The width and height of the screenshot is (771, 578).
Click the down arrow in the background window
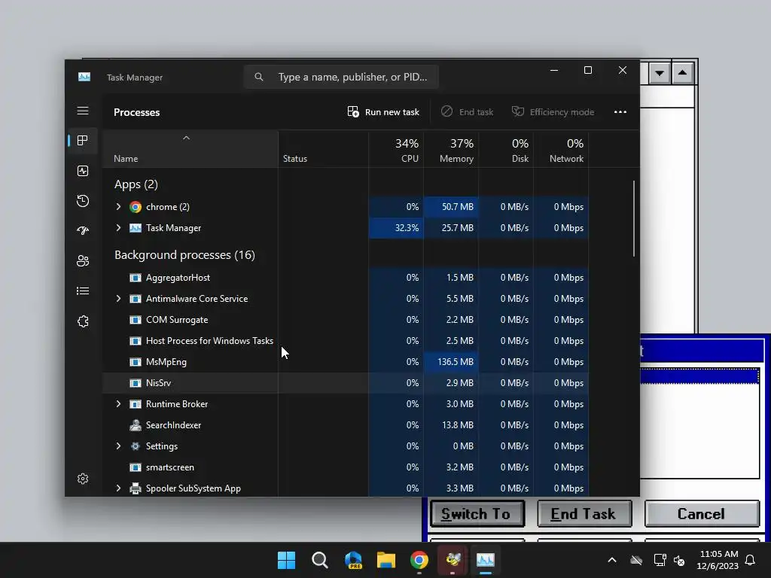pos(660,73)
